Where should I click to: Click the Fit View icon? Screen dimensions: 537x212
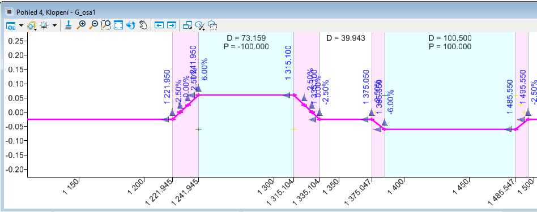118,25
